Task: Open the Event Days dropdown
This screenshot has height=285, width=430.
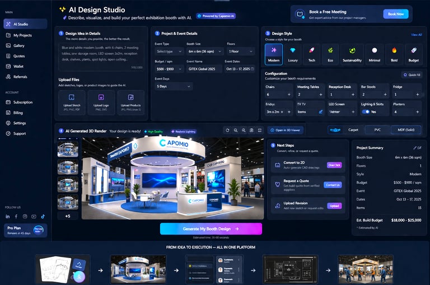Action: pos(174,86)
